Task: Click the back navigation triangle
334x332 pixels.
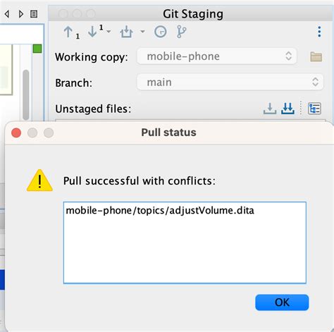Action: (7, 14)
